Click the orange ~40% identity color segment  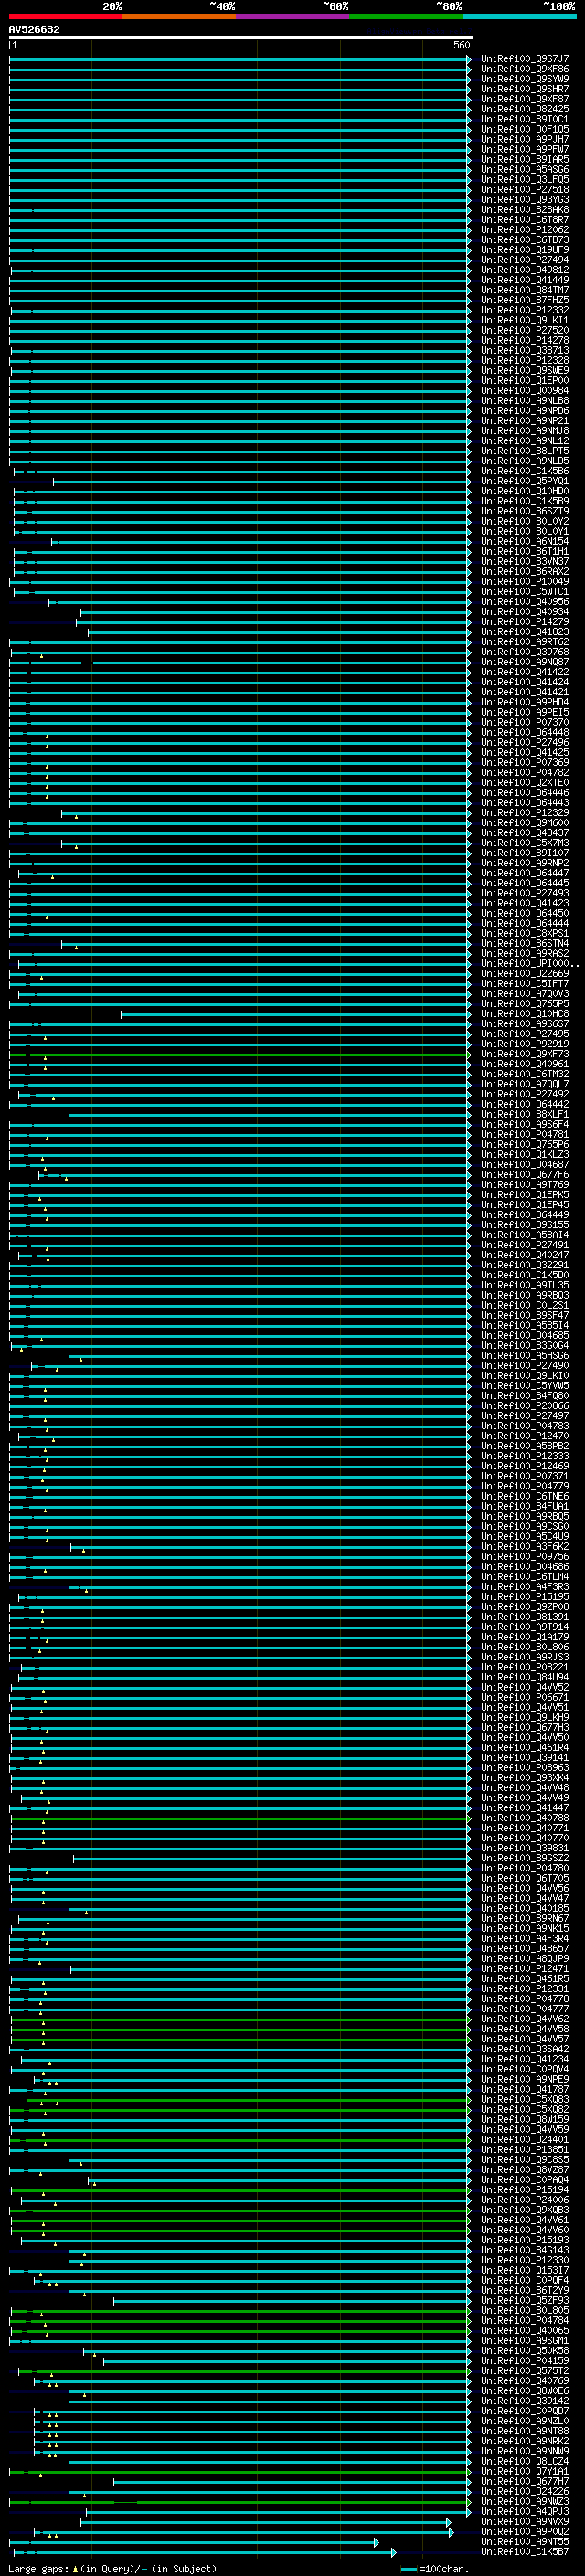179,16
